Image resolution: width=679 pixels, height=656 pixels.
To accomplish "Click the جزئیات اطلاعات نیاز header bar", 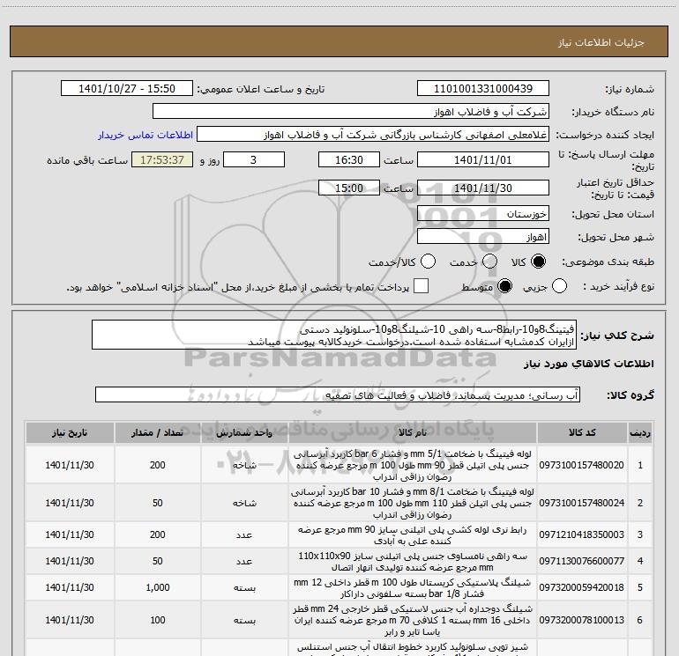I will 339,41.
